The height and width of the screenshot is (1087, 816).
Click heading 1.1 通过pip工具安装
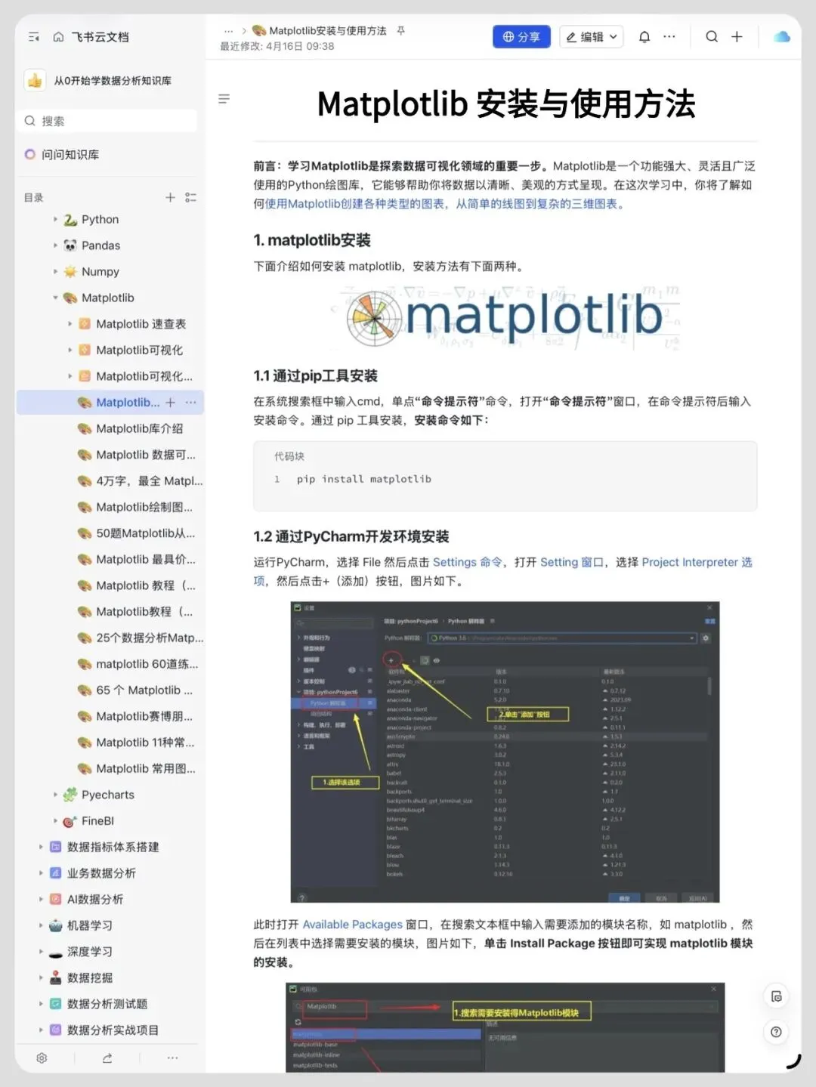point(315,375)
